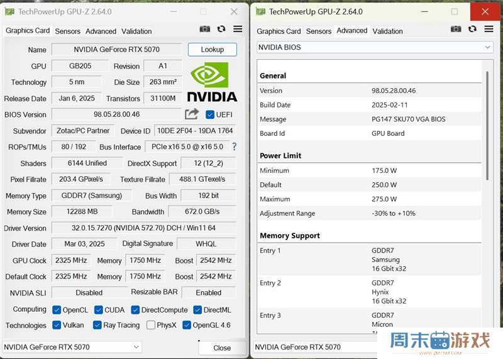Click the Bus Interface question mark icon
Image resolution: width=503 pixels, height=359 pixels.
[235, 146]
